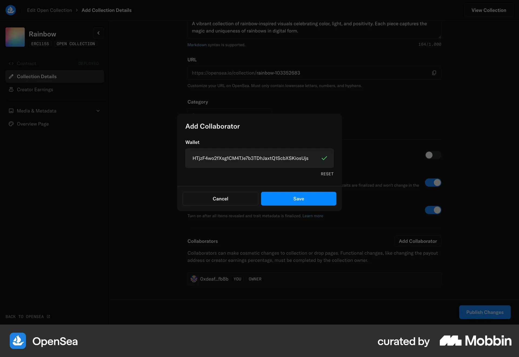The image size is (519, 357).
Task: Click the Creator Earnings coin icon
Action: [x=11, y=90]
